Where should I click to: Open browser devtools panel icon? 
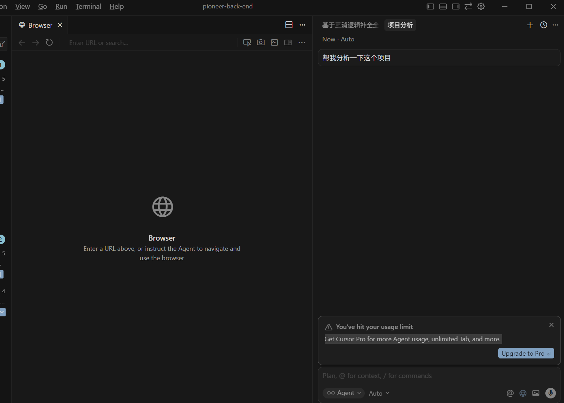point(288,42)
